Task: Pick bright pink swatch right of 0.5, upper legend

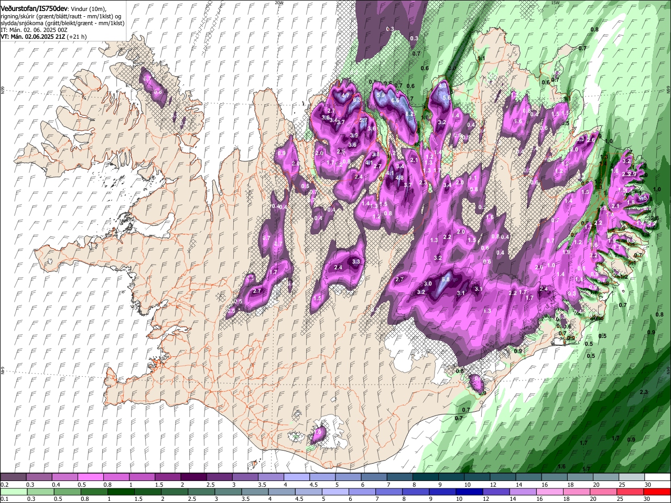Action: click(90, 477)
